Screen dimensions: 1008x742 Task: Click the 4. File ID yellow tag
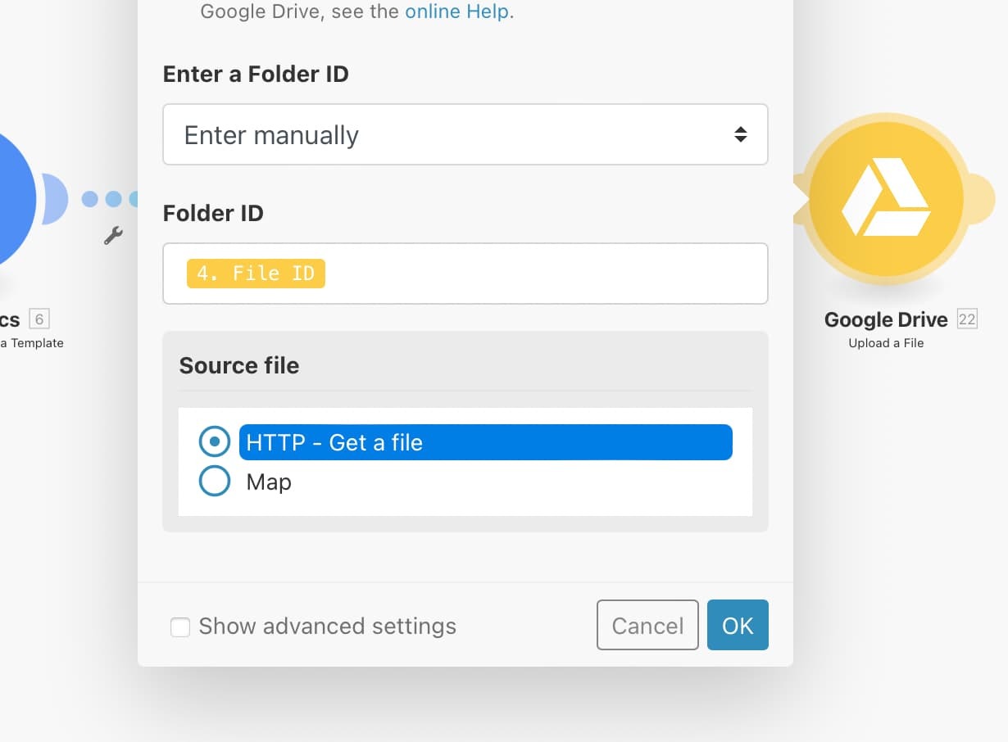pos(256,274)
